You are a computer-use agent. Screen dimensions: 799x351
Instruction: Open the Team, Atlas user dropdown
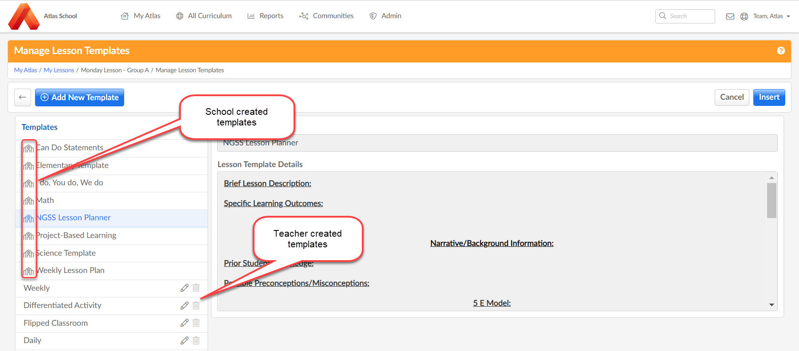pyautogui.click(x=772, y=16)
